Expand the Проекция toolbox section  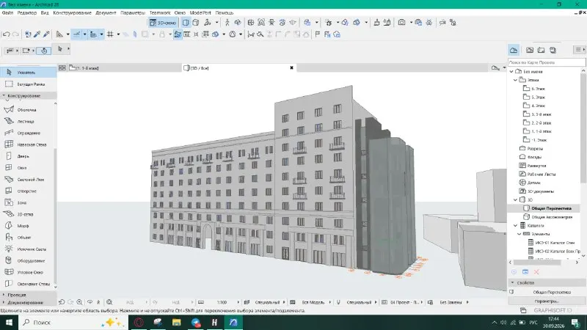(28, 295)
